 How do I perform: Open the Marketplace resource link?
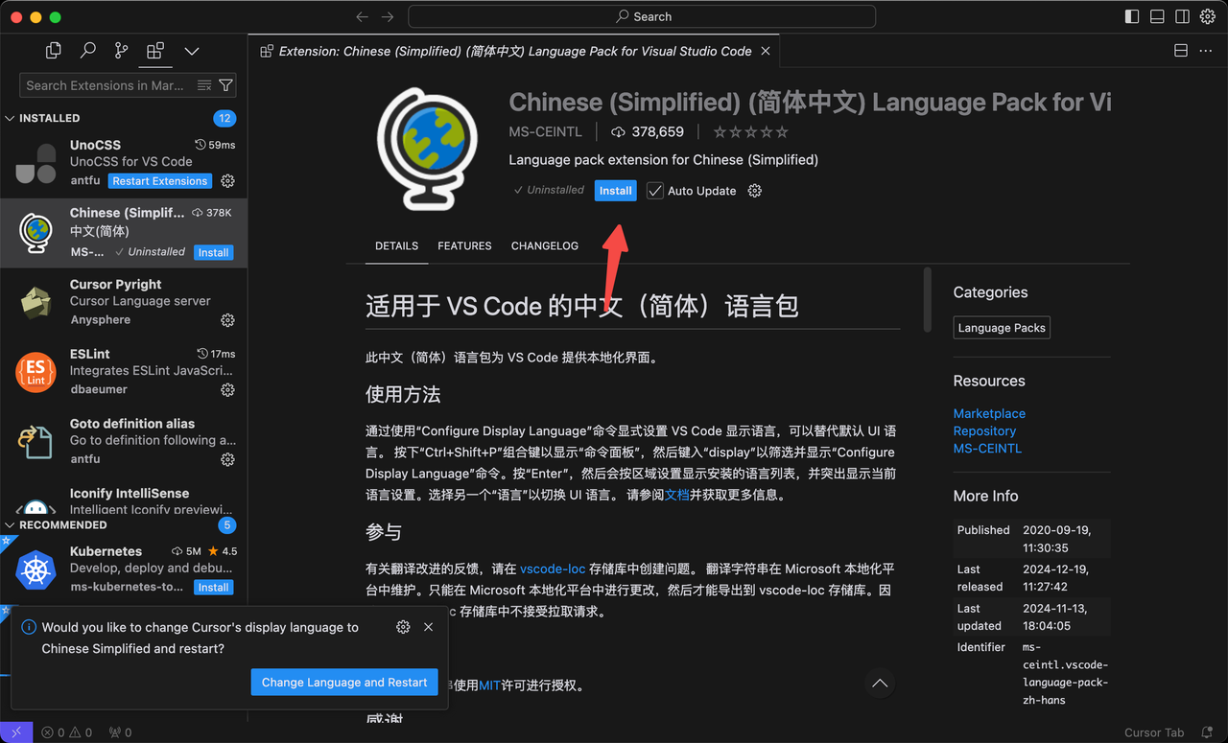(x=989, y=413)
